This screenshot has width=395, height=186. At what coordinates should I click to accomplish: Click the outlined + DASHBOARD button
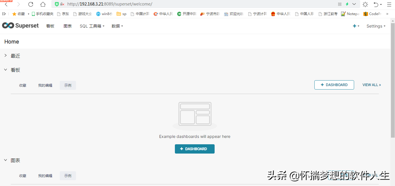(x=334, y=85)
